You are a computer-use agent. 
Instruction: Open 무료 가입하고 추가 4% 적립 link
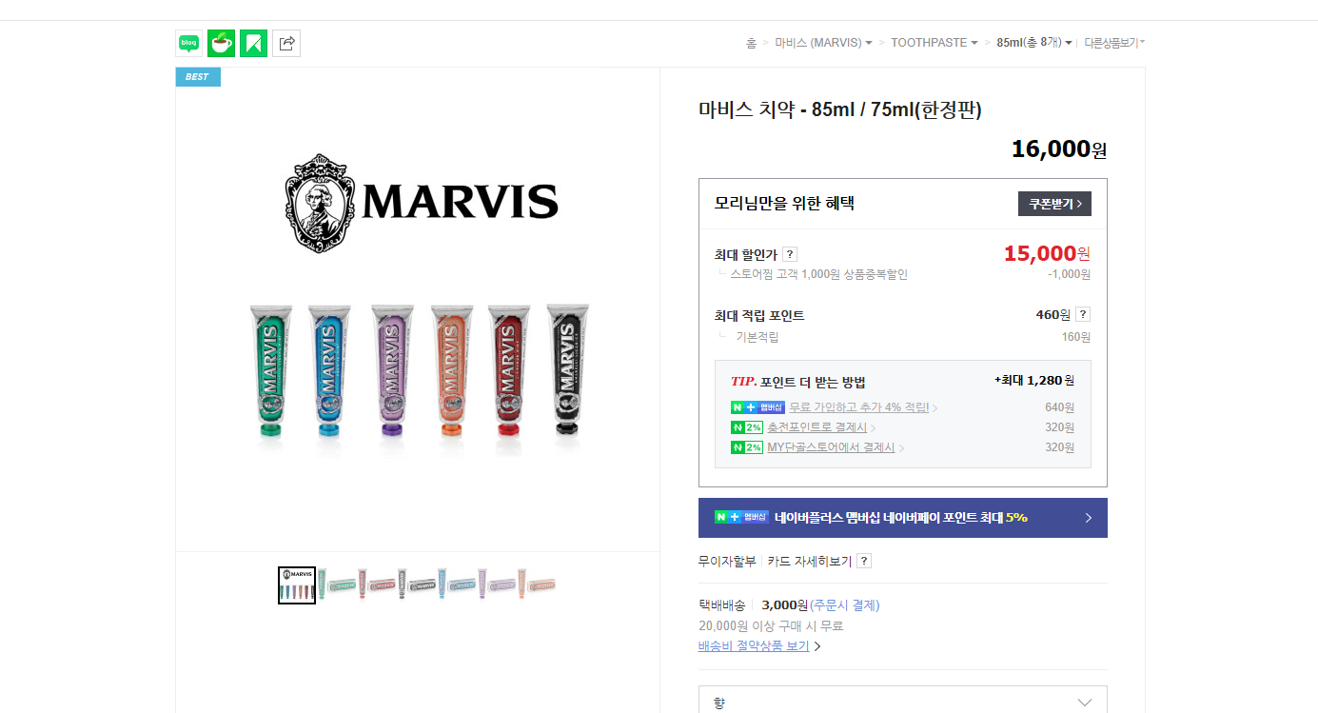tap(859, 407)
